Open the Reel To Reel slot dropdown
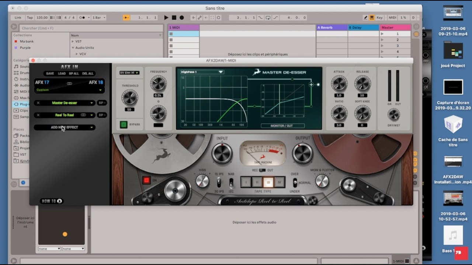 coord(92,115)
